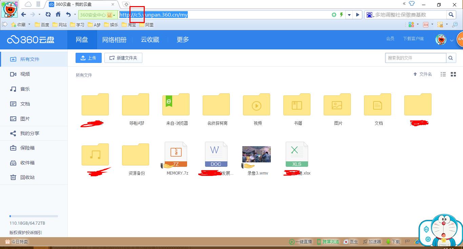This screenshot has width=463, height=249.
Task: Open 我的分享 share section
Action: click(x=29, y=133)
